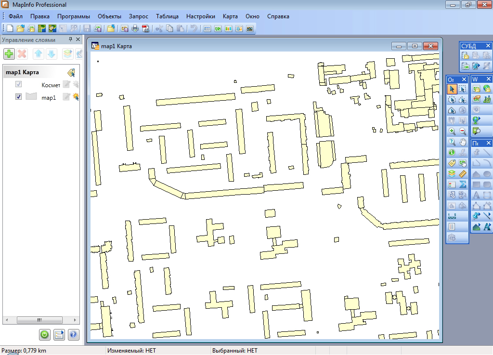This screenshot has width=493, height=355.
Task: Click the green Add Layer plus icon
Action: click(9, 53)
